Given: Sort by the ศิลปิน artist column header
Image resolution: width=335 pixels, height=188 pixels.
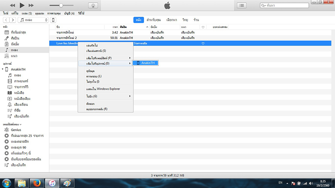Looking at the screenshot, I should coord(134,27).
